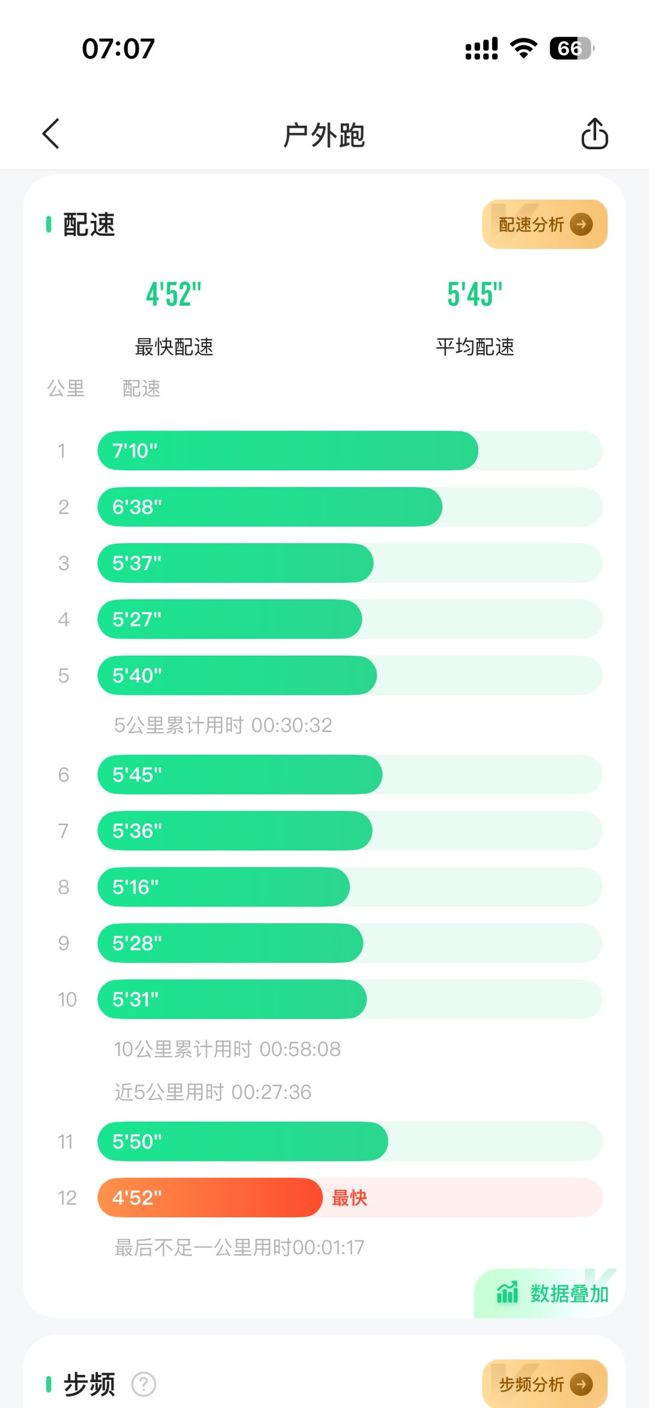
Task: Tap the Wi-Fi status icon
Action: tap(523, 48)
